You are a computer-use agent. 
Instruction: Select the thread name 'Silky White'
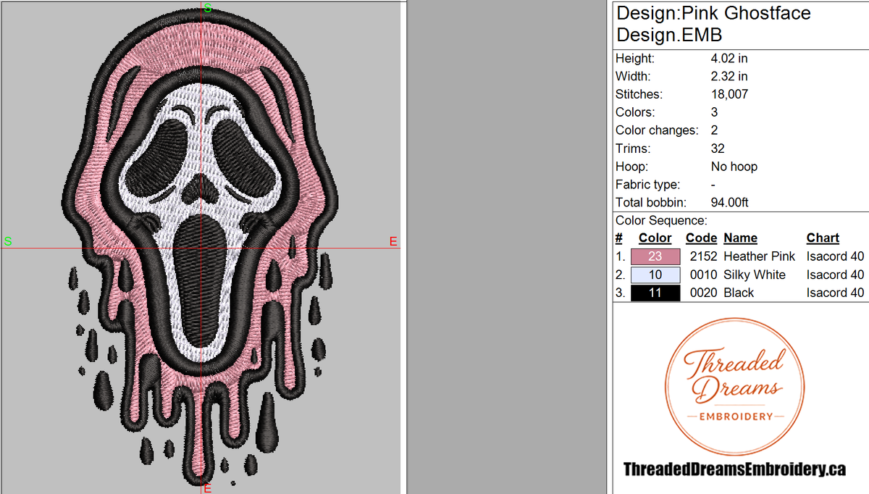tap(755, 275)
